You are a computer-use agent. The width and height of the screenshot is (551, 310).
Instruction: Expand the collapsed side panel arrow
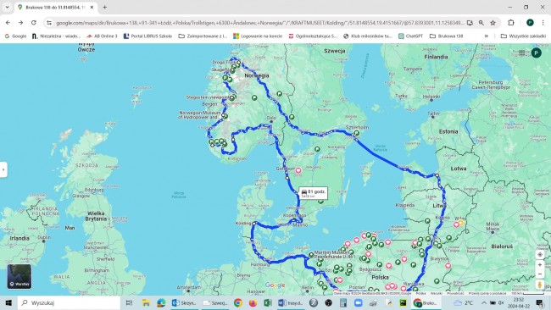[3, 170]
